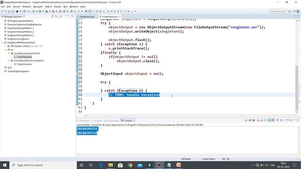
Task: Click the Terminate icon in Console toolbar
Action: click(x=246, y=120)
